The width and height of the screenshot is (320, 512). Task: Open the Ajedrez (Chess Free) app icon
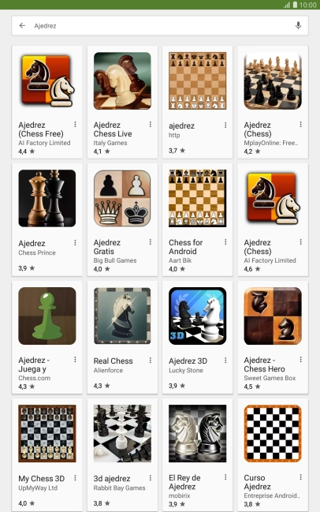(47, 80)
